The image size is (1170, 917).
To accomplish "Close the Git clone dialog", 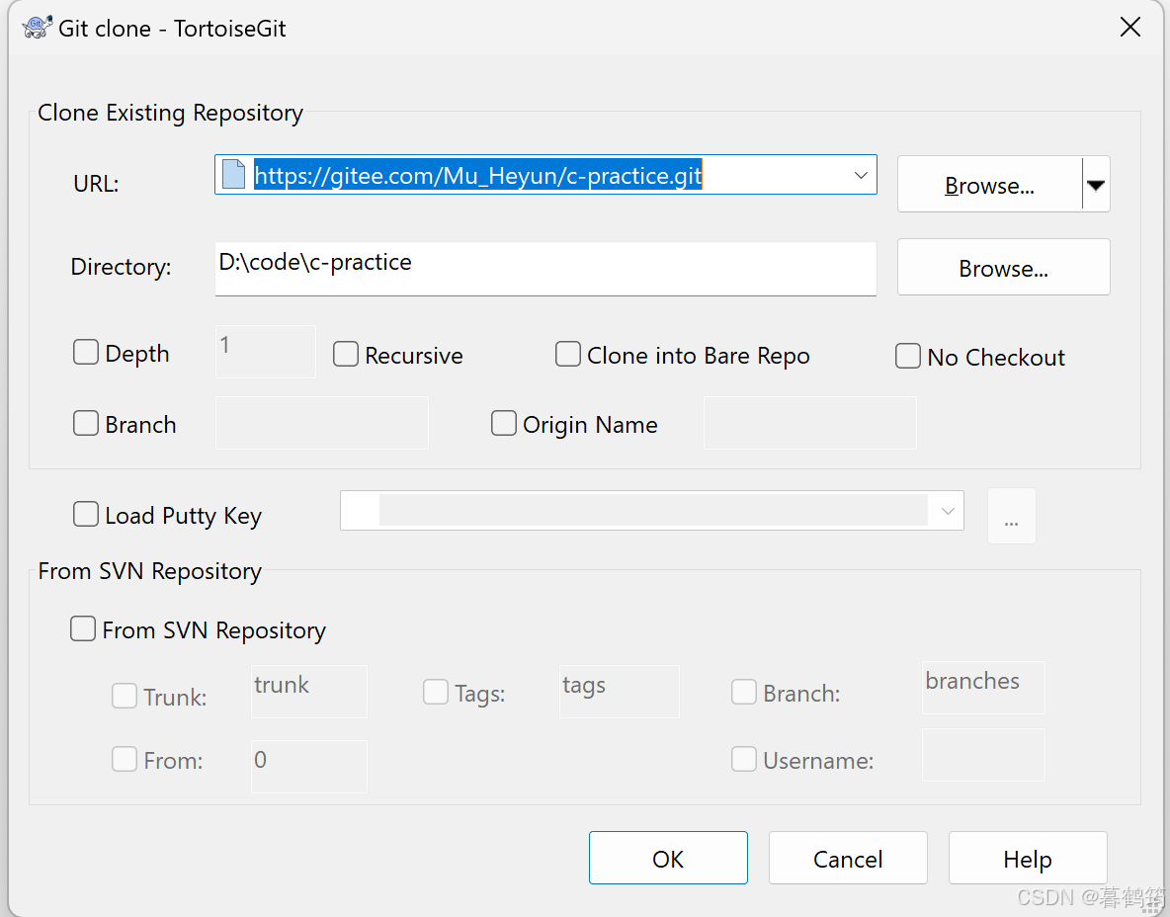I will coord(1129,27).
